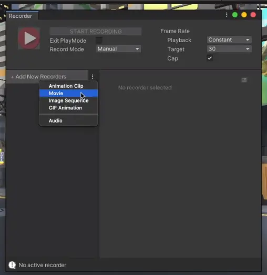Click the warning icon in status bar
267x275 pixels.
point(12,265)
